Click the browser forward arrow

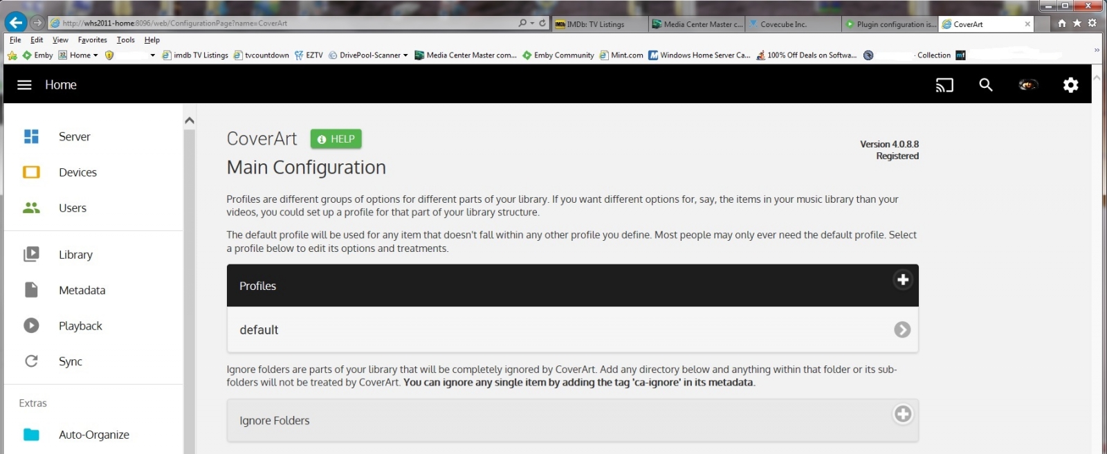pyautogui.click(x=37, y=23)
